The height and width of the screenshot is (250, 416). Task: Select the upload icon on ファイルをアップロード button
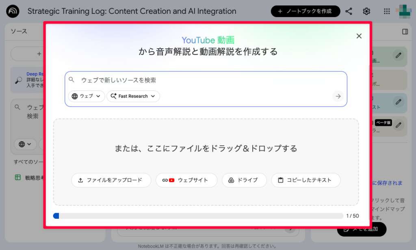[81, 180]
